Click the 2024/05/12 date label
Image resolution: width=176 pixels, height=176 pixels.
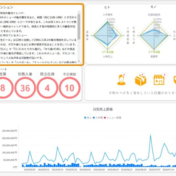44,170
